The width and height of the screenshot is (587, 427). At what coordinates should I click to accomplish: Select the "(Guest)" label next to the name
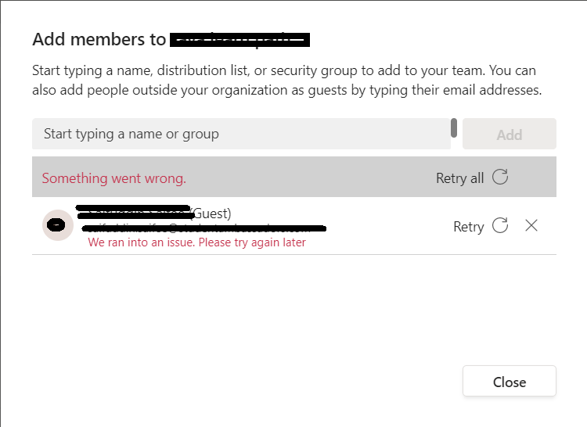tap(211, 213)
